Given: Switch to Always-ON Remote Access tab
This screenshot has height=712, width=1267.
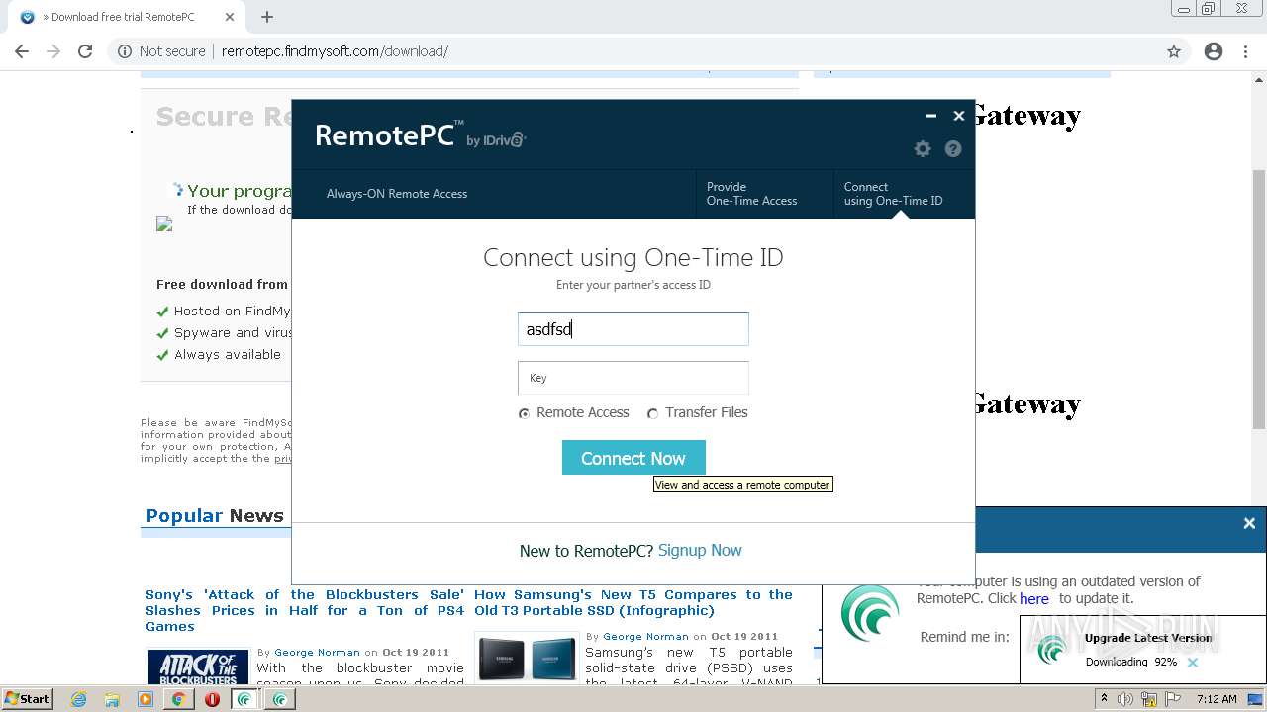Looking at the screenshot, I should 397,194.
